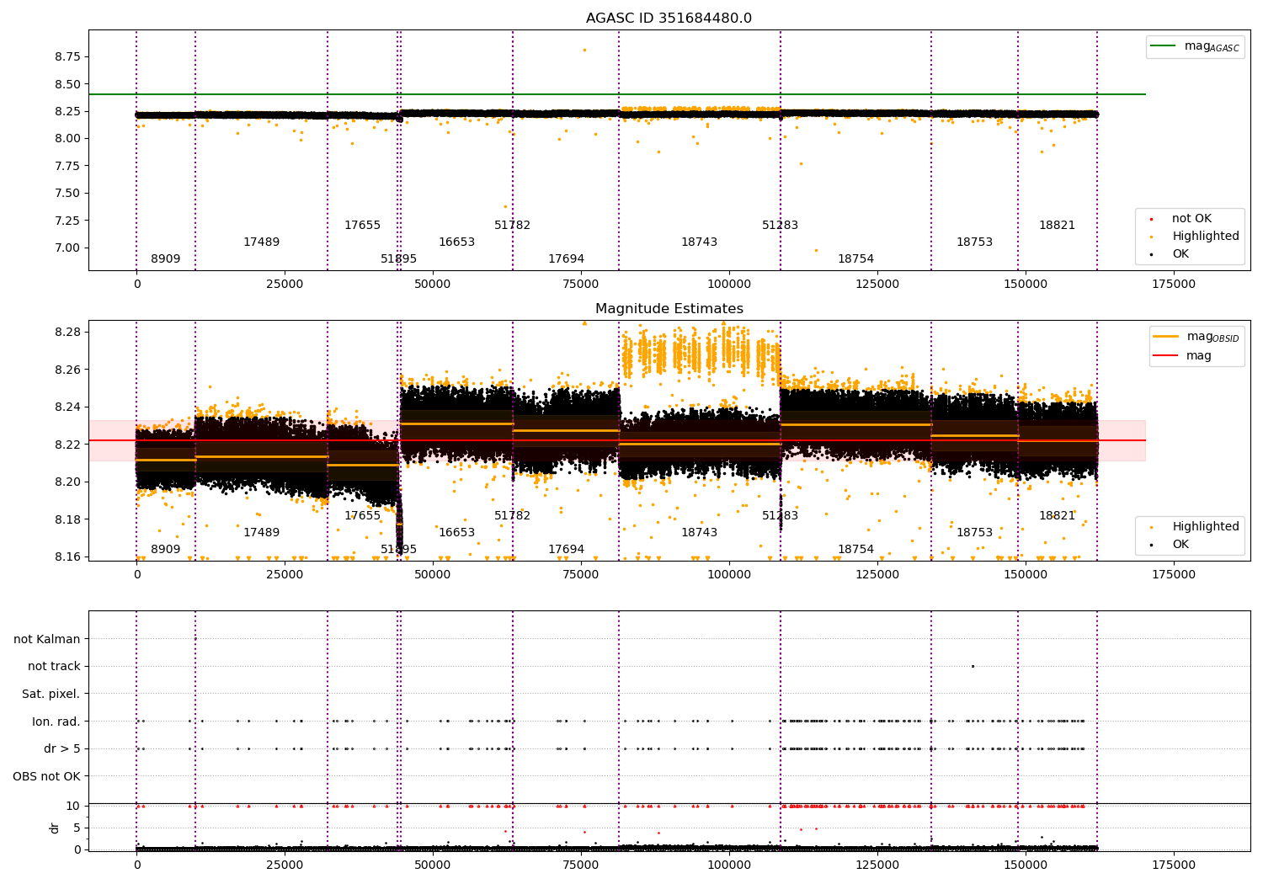Click the orange outlier point above 8.75 in top plot
Image resolution: width=1263 pixels, height=884 pixels.
(584, 50)
